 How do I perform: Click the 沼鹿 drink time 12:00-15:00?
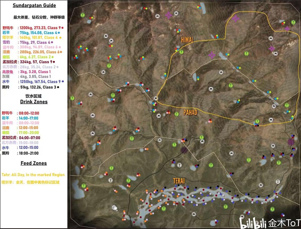click(x=29, y=128)
